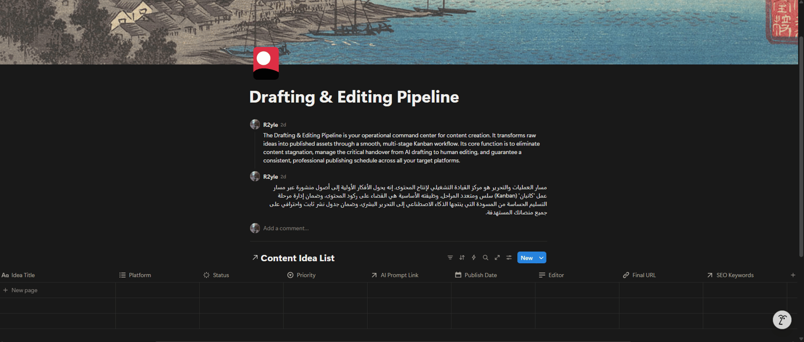Expand the New button dropdown arrow
804x342 pixels.
541,258
